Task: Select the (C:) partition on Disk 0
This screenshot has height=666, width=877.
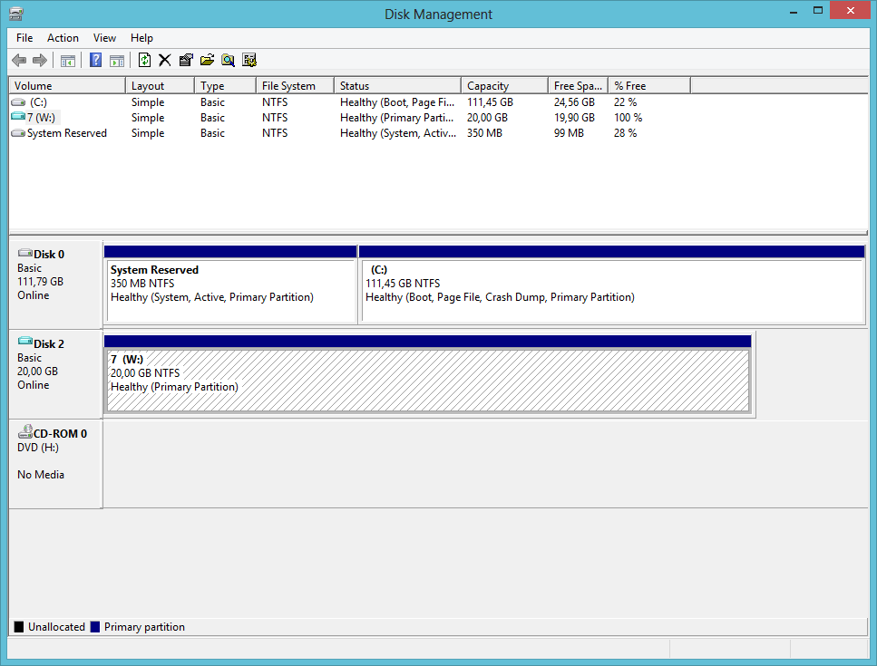Action: (611, 290)
